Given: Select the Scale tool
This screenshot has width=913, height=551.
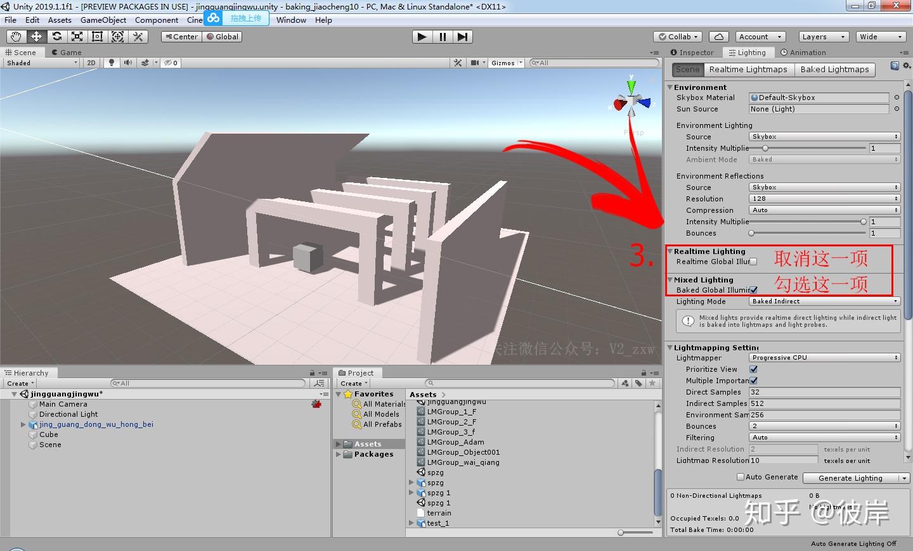Looking at the screenshot, I should [77, 37].
